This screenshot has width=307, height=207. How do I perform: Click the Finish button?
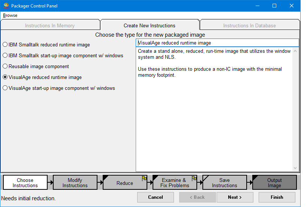point(277,197)
